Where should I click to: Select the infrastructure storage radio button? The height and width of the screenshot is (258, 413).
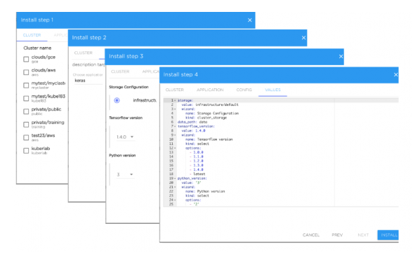click(117, 100)
